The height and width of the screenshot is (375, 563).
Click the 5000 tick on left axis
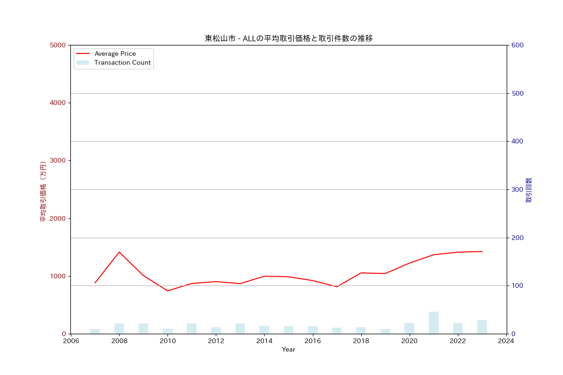58,45
